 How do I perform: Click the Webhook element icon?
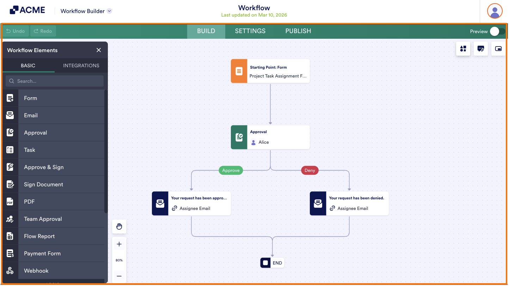pos(10,271)
